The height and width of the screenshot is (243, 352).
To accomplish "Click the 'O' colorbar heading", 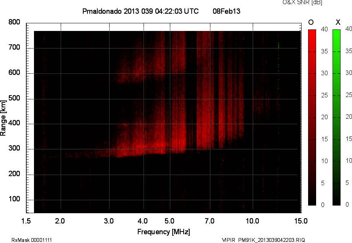I will 311,22.
